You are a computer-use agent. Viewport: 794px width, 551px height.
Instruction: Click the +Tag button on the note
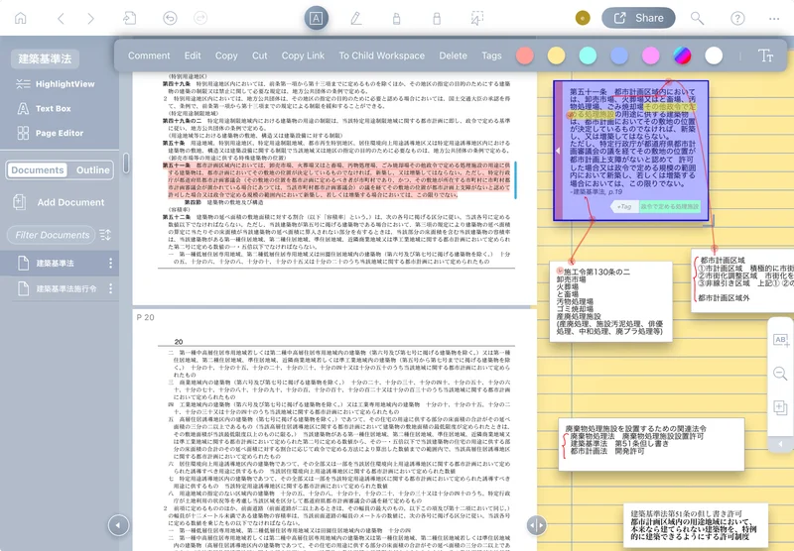pos(624,207)
